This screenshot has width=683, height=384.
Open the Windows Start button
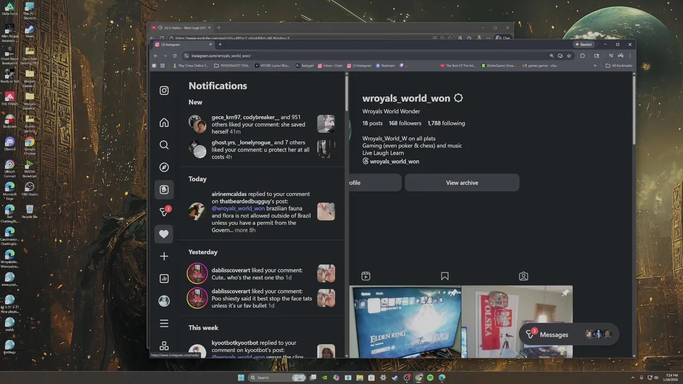coord(241,378)
